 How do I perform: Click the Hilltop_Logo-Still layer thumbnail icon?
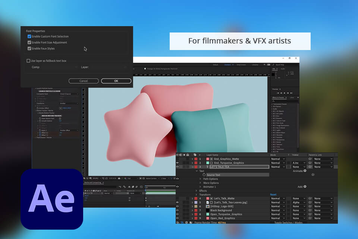[208, 206]
